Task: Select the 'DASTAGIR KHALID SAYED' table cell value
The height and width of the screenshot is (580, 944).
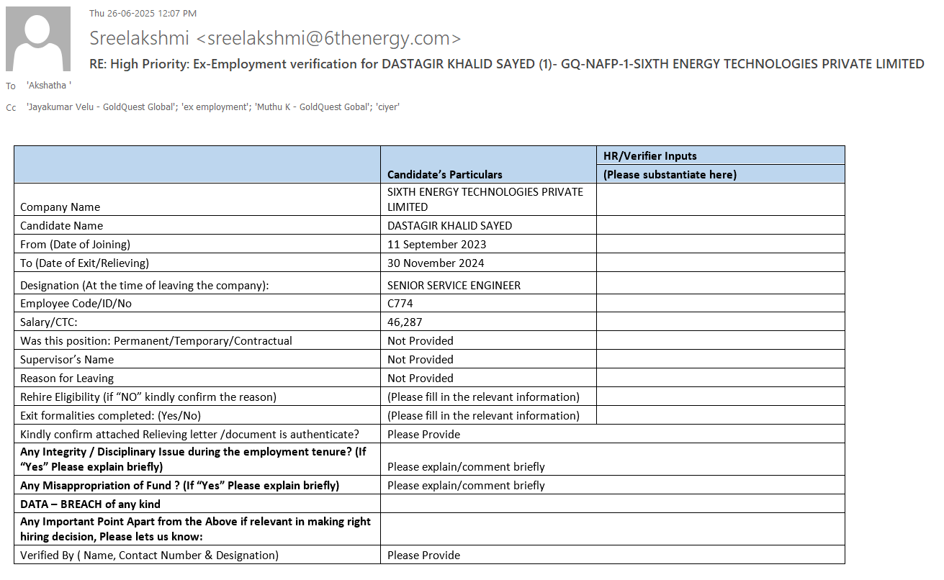Action: [450, 226]
